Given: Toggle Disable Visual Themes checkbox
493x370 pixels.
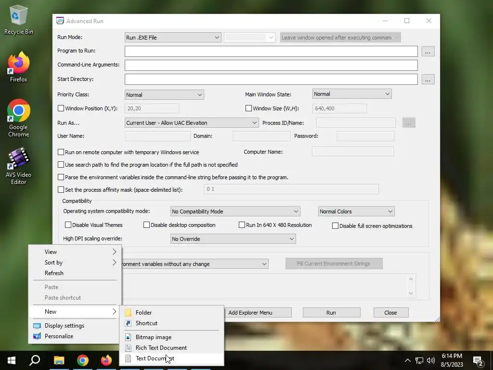Looking at the screenshot, I should [68, 225].
